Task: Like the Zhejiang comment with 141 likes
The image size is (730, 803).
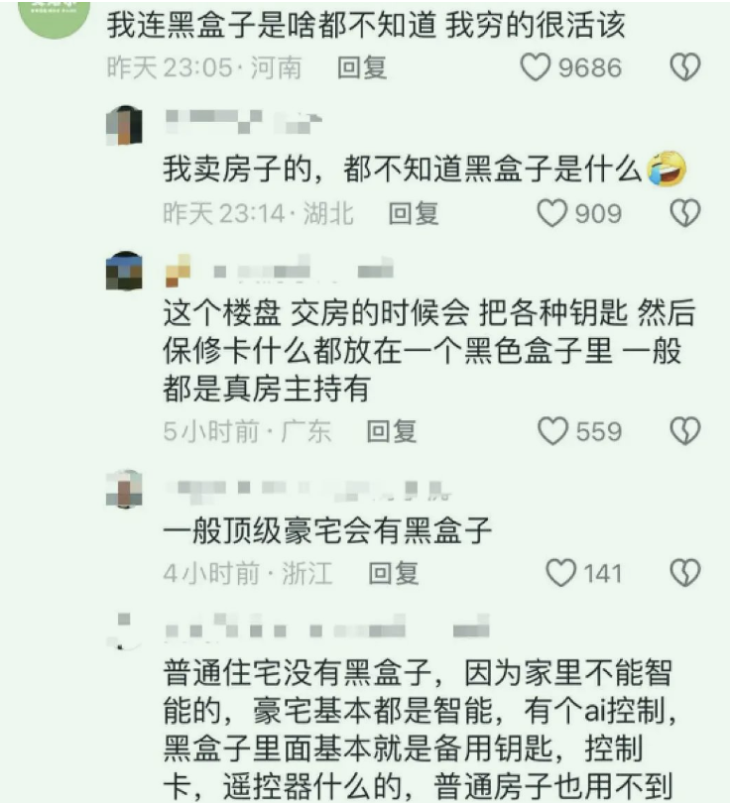Action: (x=561, y=573)
